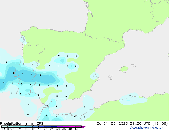Click the 'Precipitation [mm]' title text

[x=17, y=124]
